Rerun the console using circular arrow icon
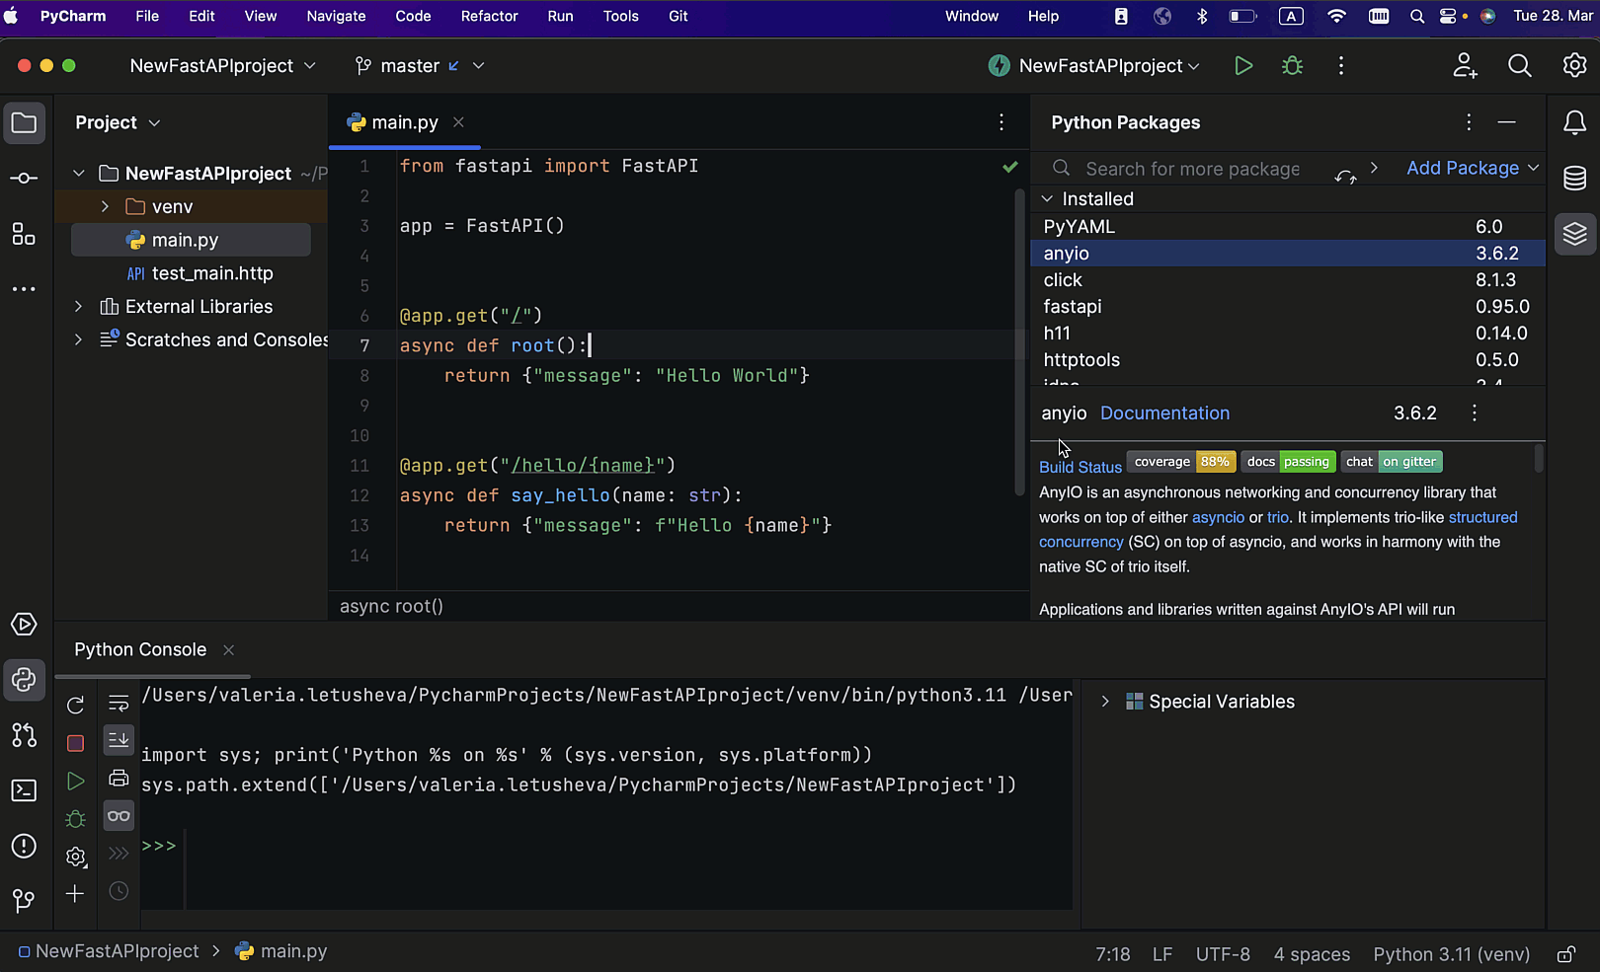 click(x=75, y=705)
